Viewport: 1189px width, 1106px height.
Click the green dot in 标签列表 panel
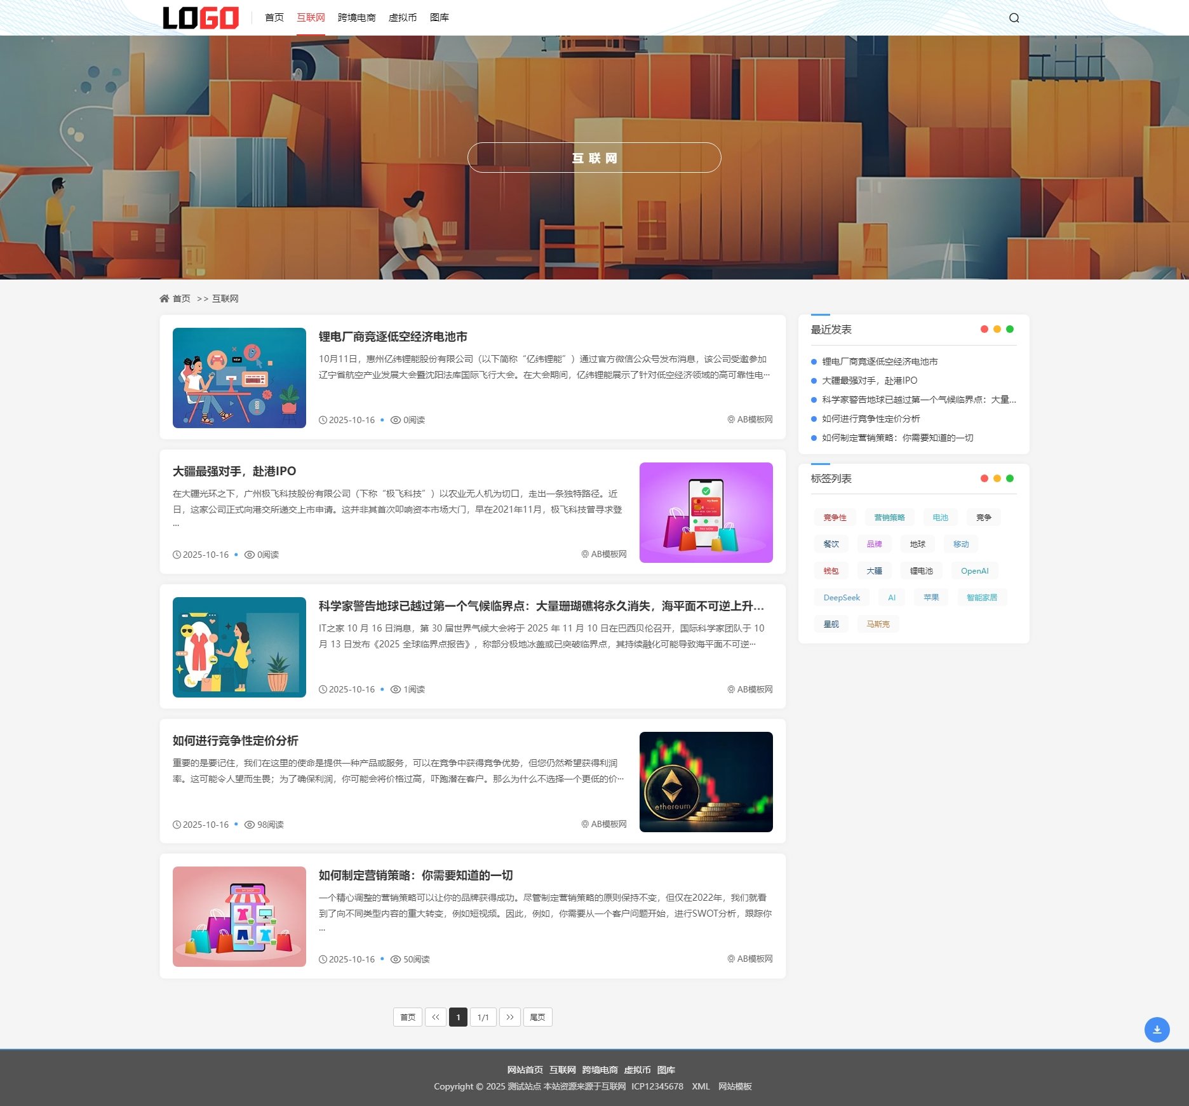(x=1010, y=478)
